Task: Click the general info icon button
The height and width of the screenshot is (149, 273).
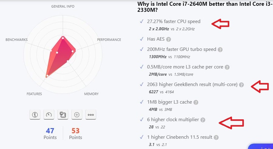Action: pyautogui.click(x=35, y=114)
